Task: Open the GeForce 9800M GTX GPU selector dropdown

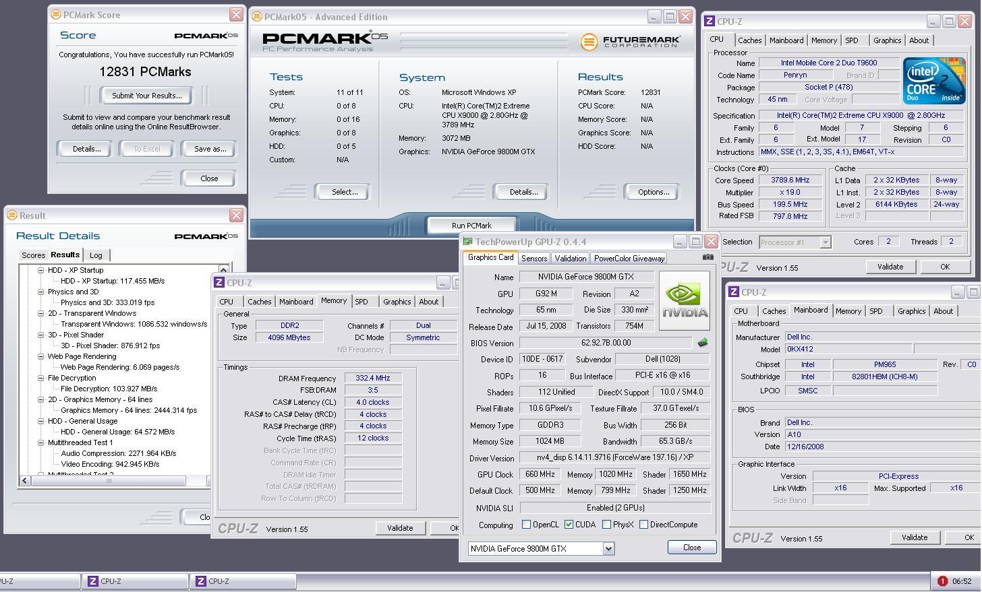Action: tap(608, 548)
